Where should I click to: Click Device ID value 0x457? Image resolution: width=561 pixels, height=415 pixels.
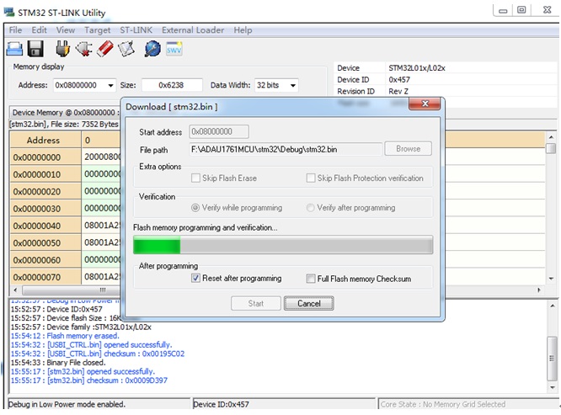pyautogui.click(x=399, y=80)
